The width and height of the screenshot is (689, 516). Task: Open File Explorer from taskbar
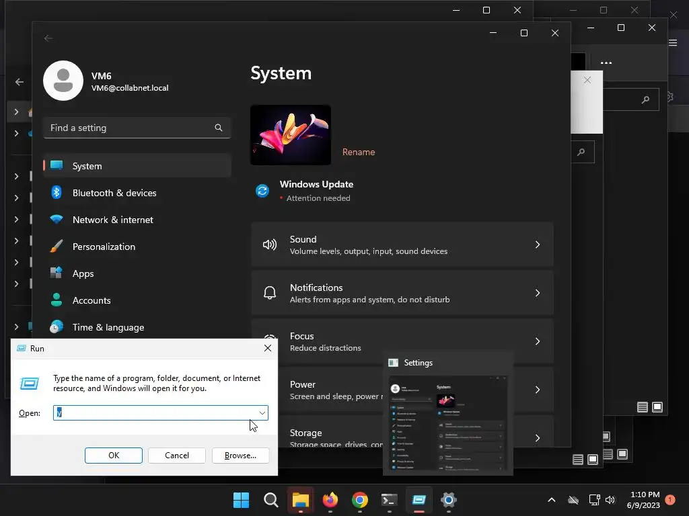(301, 500)
